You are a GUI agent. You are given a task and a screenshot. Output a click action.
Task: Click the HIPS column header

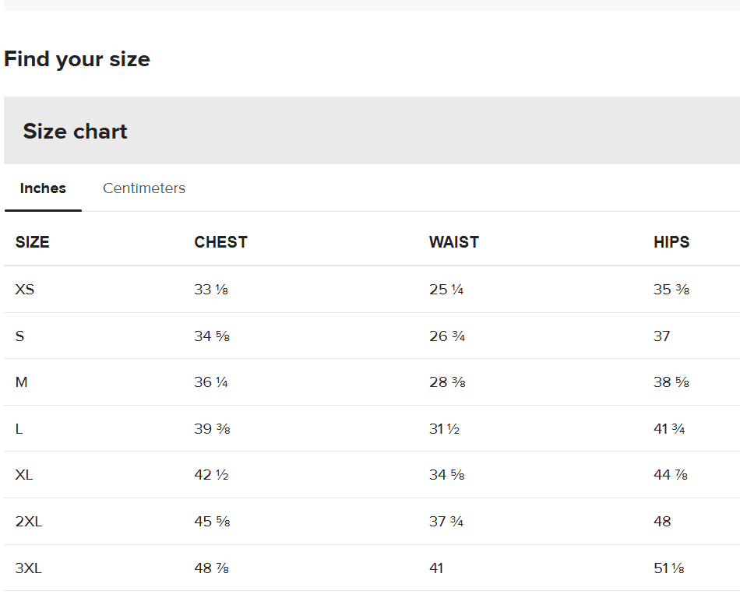pos(671,242)
